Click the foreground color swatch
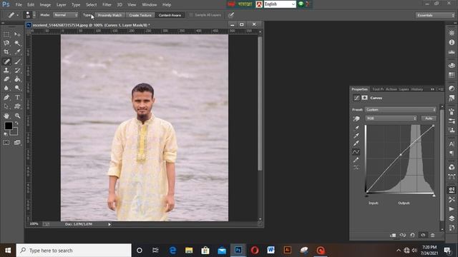The image size is (458, 257). click(8, 126)
